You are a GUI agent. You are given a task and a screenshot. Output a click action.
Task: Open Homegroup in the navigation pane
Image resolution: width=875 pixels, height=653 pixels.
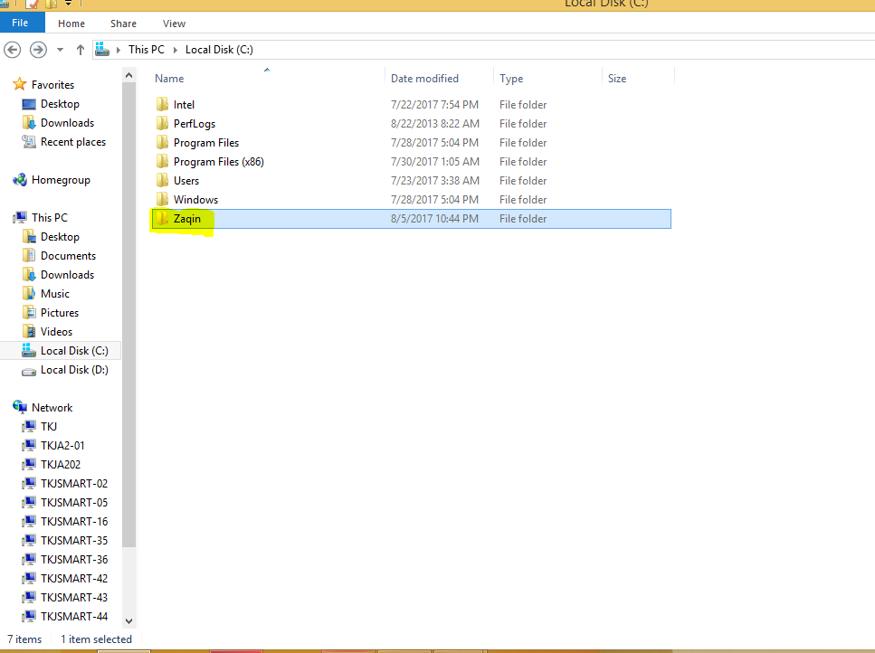61,180
